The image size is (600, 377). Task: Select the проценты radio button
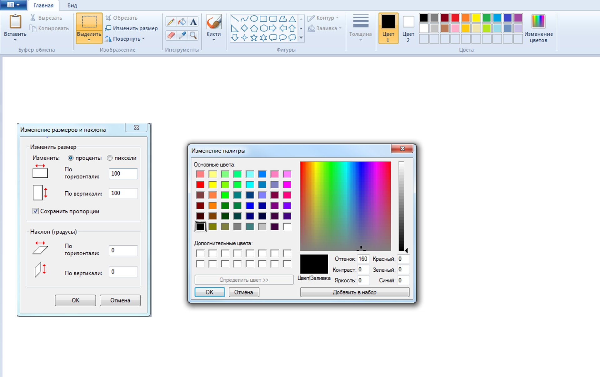pyautogui.click(x=71, y=158)
